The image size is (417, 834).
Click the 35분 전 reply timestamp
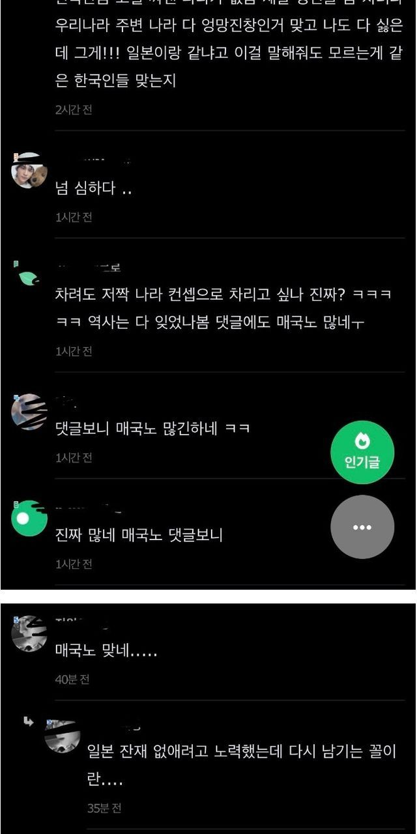coord(104,808)
